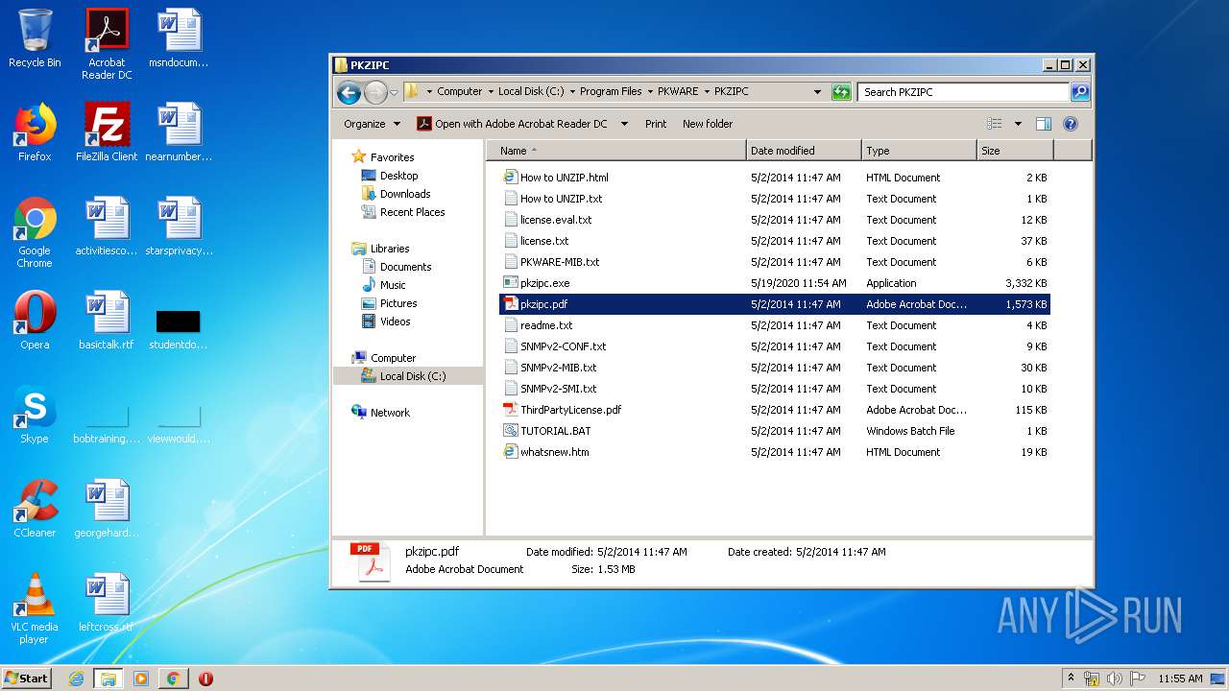Screen dimensions: 1229x691
Task: Expand Open with dropdown arrow
Action: pos(624,124)
